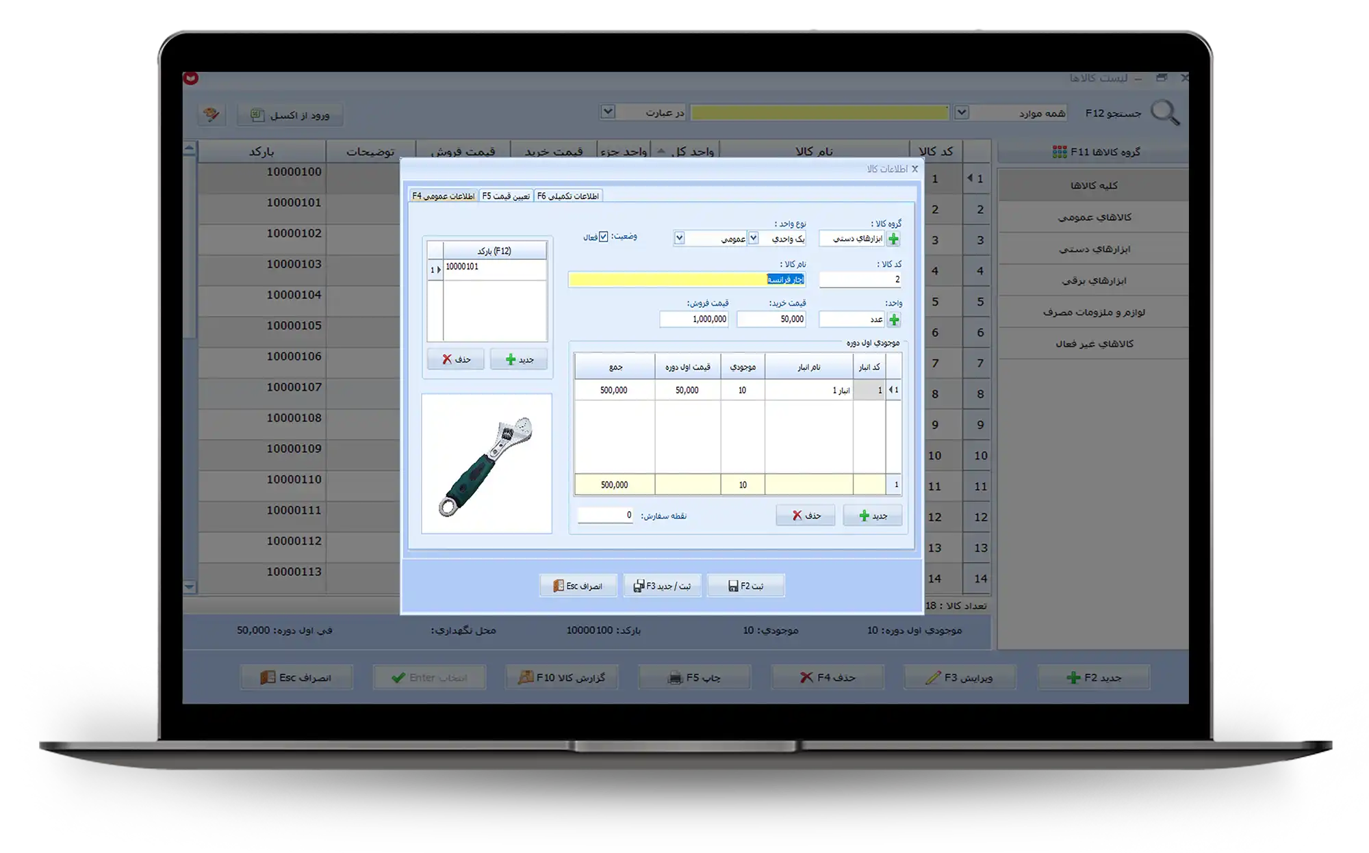
Task: Close the اطلاعات کالا dialog with X
Action: click(x=914, y=169)
